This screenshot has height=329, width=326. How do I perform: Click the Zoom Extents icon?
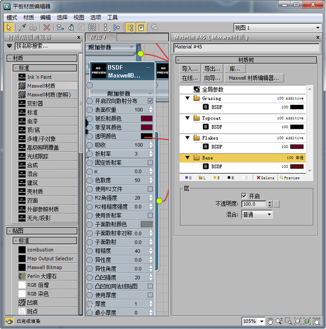(298, 321)
